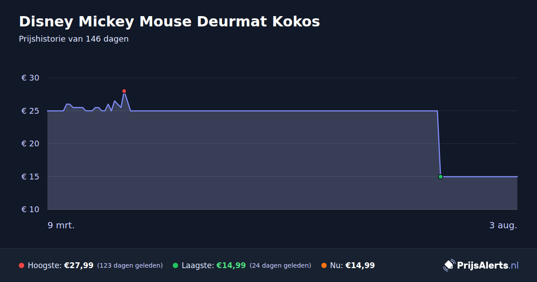Click the PrijsAlerts tag logo icon
Image resolution: width=537 pixels, height=282 pixels.
point(449,265)
